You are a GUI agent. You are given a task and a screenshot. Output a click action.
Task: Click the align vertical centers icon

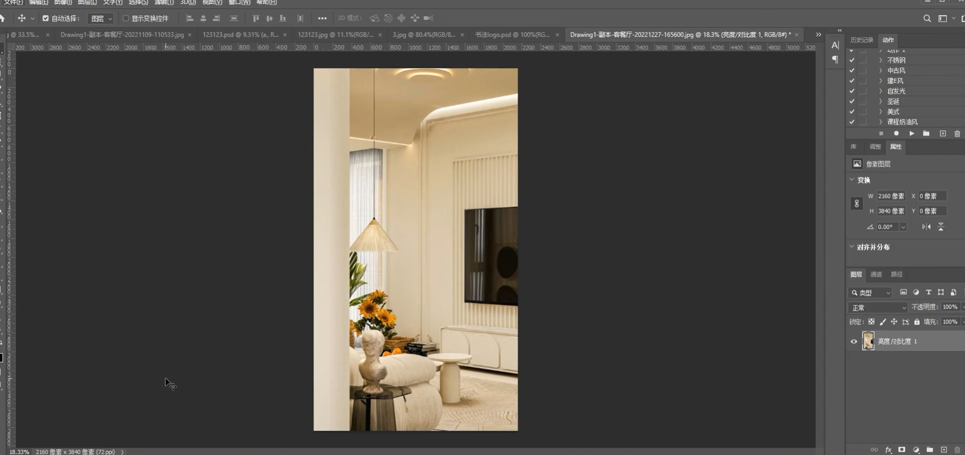[x=270, y=18]
